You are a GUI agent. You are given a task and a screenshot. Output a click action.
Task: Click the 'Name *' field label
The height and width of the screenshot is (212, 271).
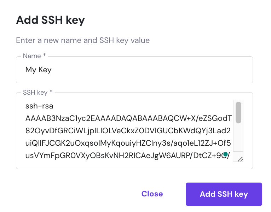tap(35, 56)
